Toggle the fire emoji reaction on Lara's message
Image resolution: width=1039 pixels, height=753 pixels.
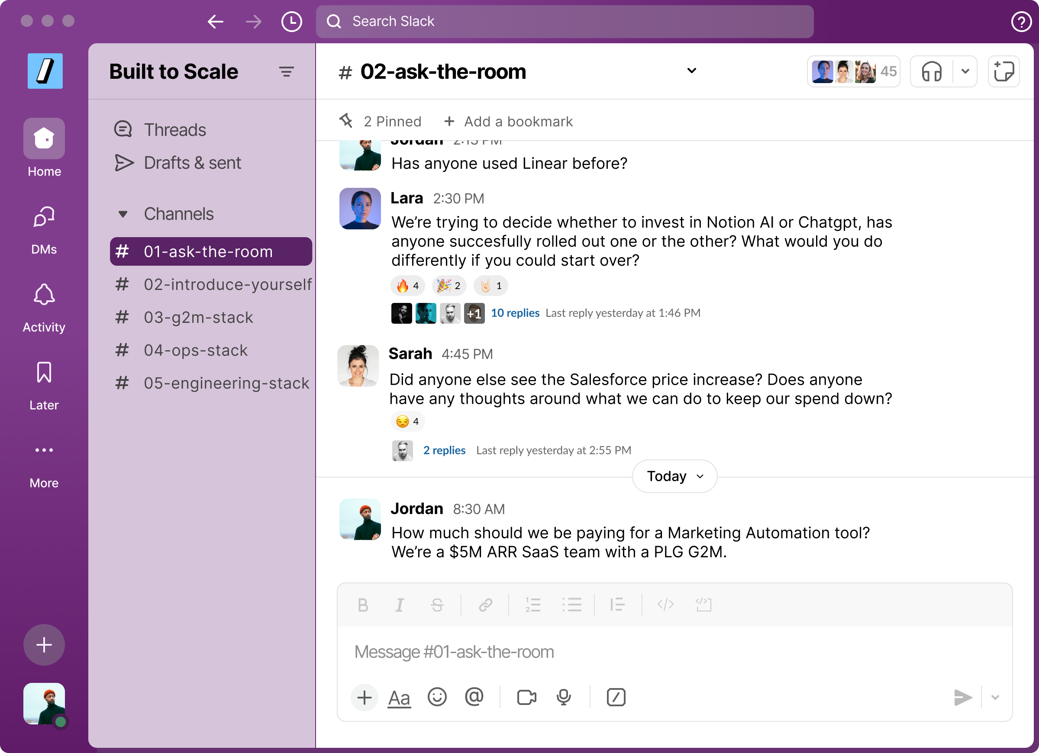pyautogui.click(x=407, y=286)
